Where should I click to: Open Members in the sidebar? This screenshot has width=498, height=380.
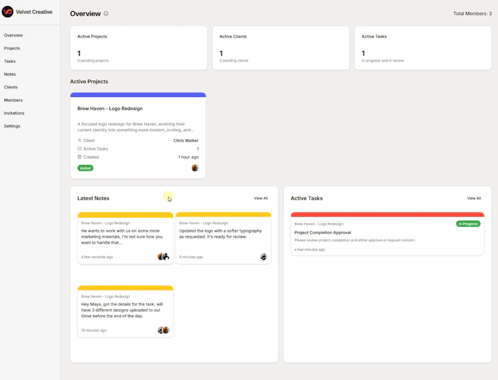13,100
